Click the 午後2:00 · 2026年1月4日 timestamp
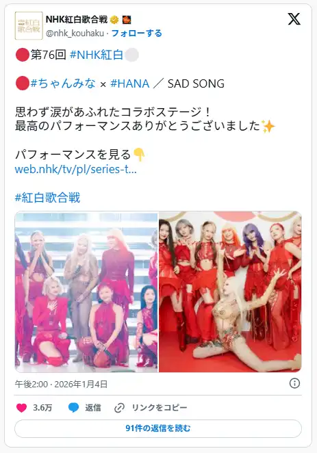This screenshot has height=453, width=317. (61, 384)
